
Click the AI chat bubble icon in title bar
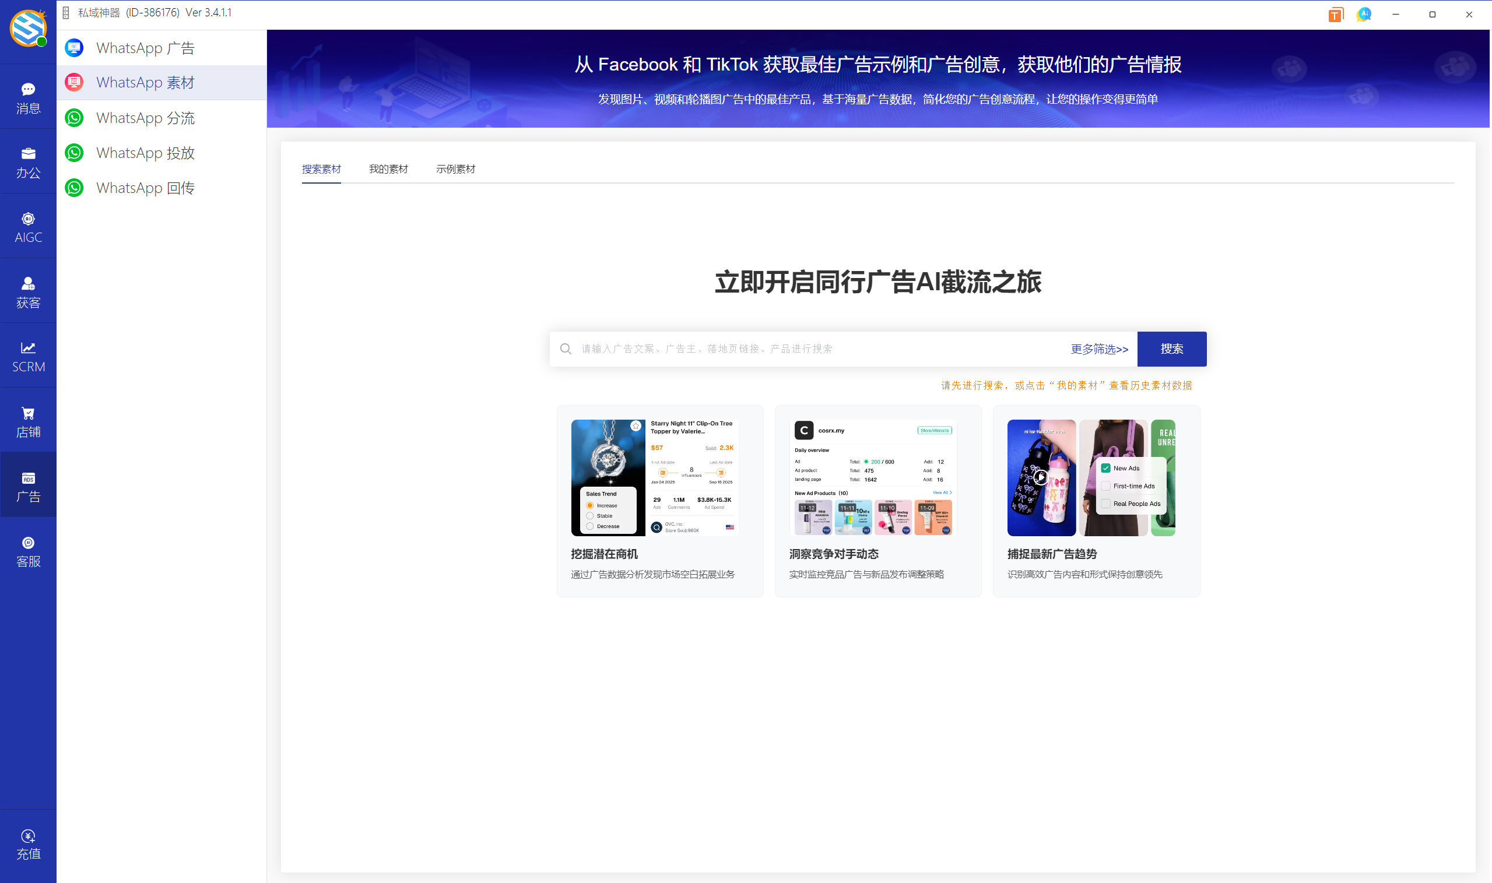point(1364,15)
